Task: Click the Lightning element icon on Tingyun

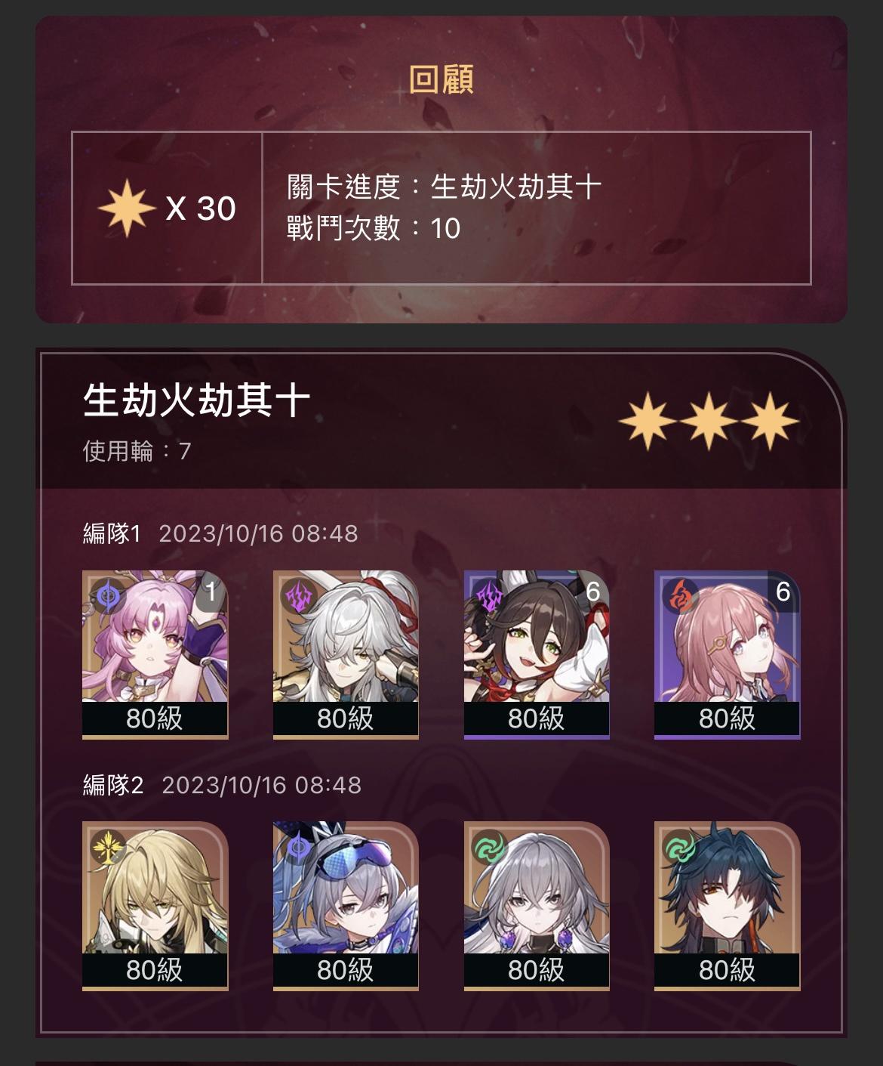Action: (x=490, y=597)
